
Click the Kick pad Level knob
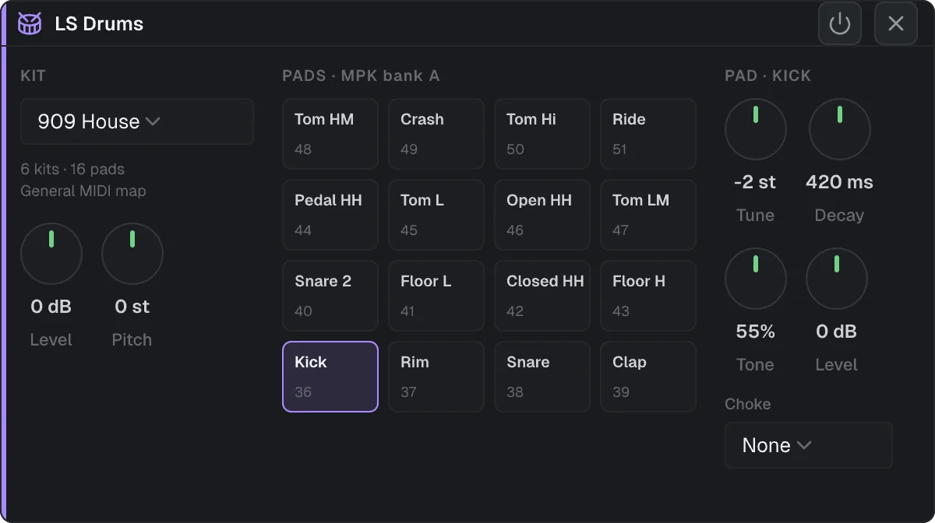837,279
